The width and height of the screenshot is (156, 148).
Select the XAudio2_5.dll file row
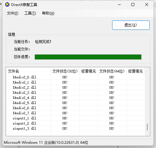coord(75,103)
